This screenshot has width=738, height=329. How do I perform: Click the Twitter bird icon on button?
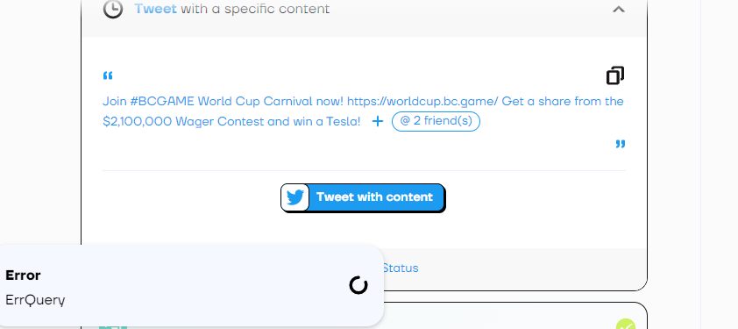pyautogui.click(x=295, y=197)
